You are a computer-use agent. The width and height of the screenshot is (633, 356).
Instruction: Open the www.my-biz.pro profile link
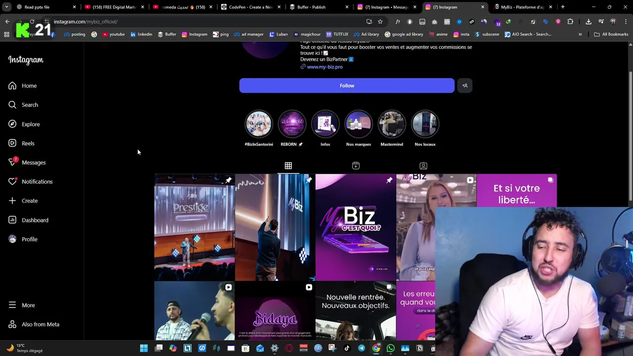pyautogui.click(x=324, y=67)
